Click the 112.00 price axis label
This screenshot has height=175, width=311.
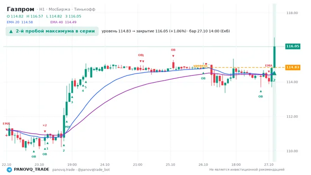[x=292, y=117]
